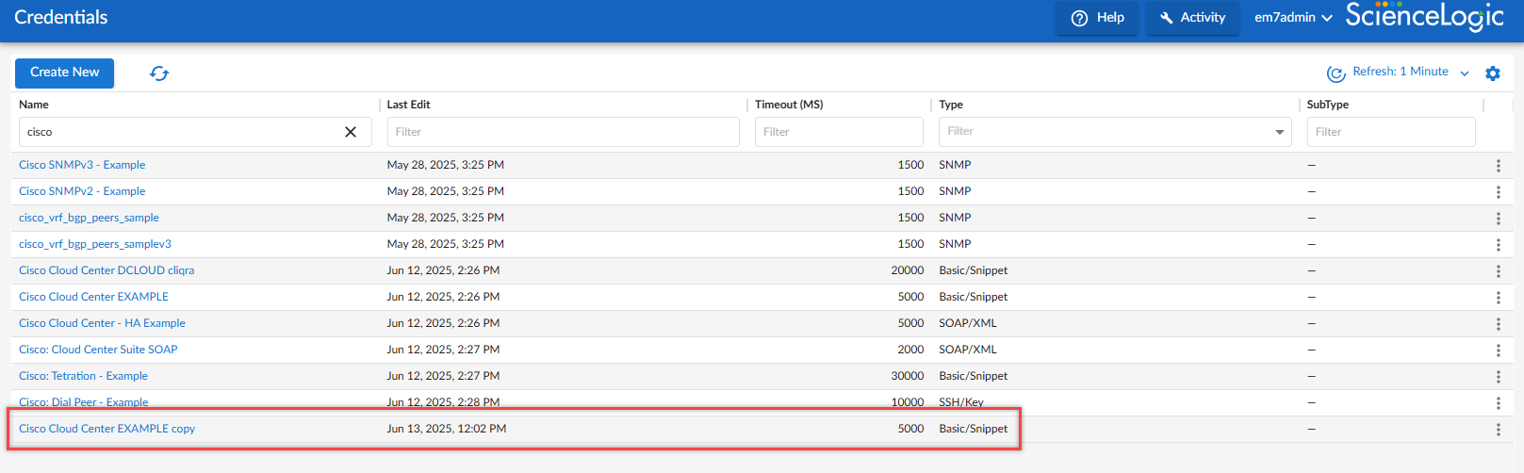Select the 30000 timeout value
This screenshot has height=473, width=1524.
pos(908,376)
